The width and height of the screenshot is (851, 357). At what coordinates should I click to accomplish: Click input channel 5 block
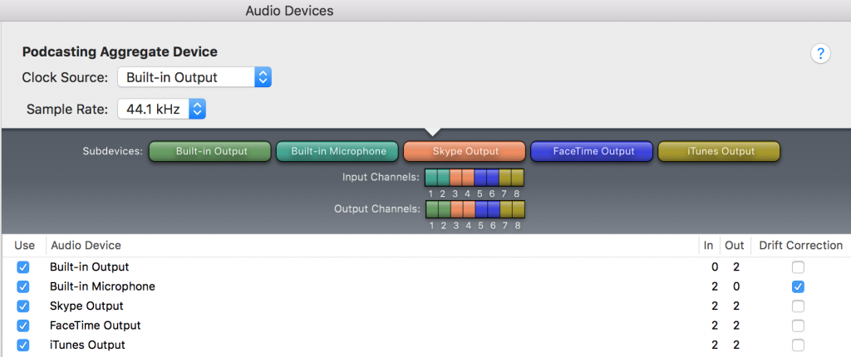point(481,178)
